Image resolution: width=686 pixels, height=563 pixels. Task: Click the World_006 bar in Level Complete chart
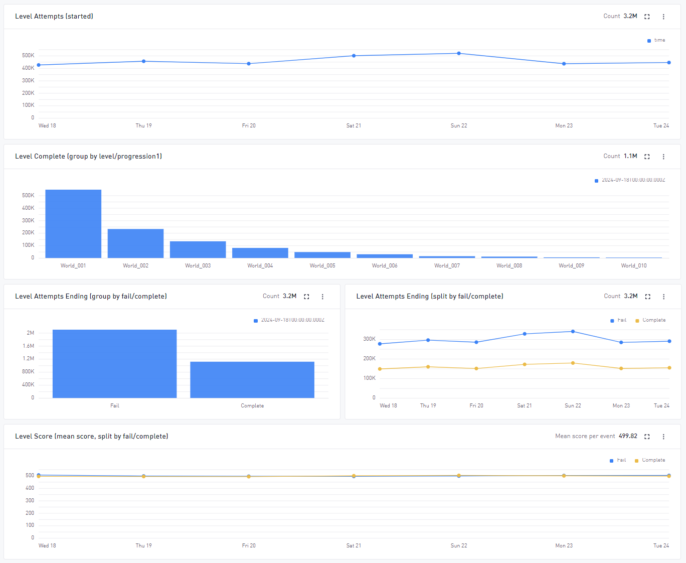click(x=385, y=256)
